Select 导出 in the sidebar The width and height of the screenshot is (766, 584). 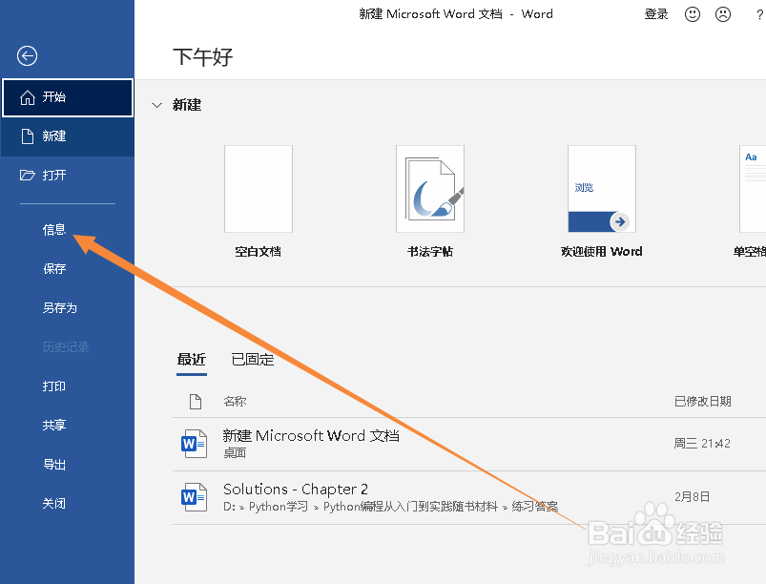pos(54,465)
